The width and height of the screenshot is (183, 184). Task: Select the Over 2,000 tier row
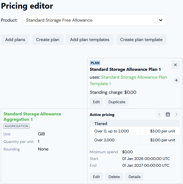[x=134, y=140]
